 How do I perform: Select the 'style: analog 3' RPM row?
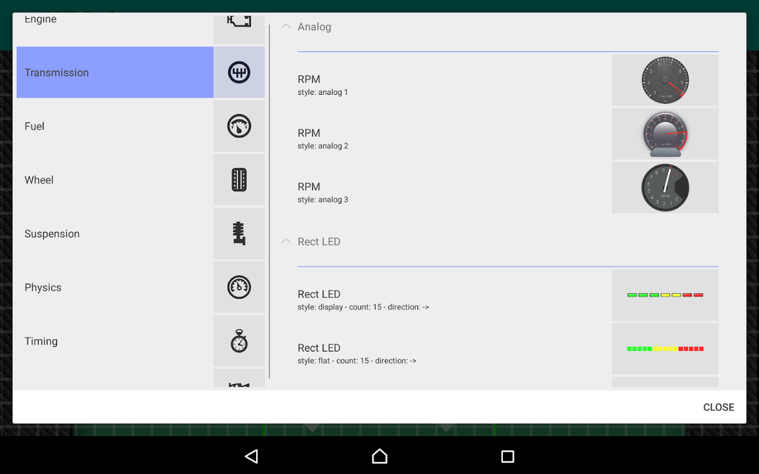point(508,187)
